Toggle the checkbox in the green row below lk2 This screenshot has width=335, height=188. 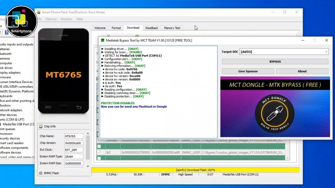(99, 158)
